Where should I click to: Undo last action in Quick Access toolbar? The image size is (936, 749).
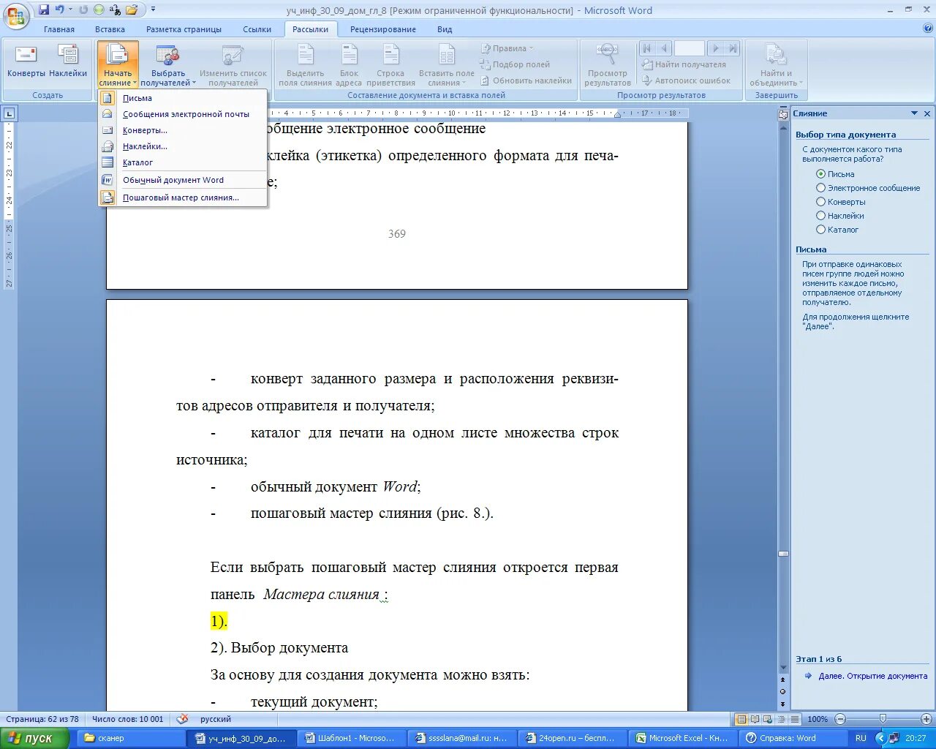tap(60, 10)
